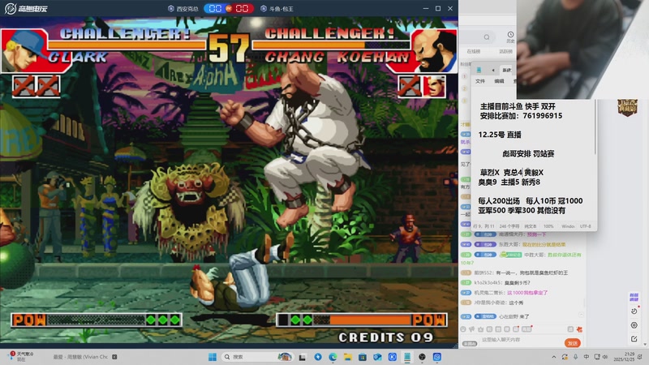Click the Notepad vertical scrollbar

[x=595, y=127]
